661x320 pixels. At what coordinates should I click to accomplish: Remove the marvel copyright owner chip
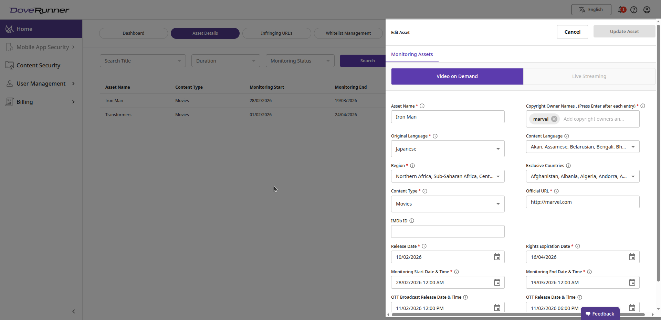pos(554,119)
